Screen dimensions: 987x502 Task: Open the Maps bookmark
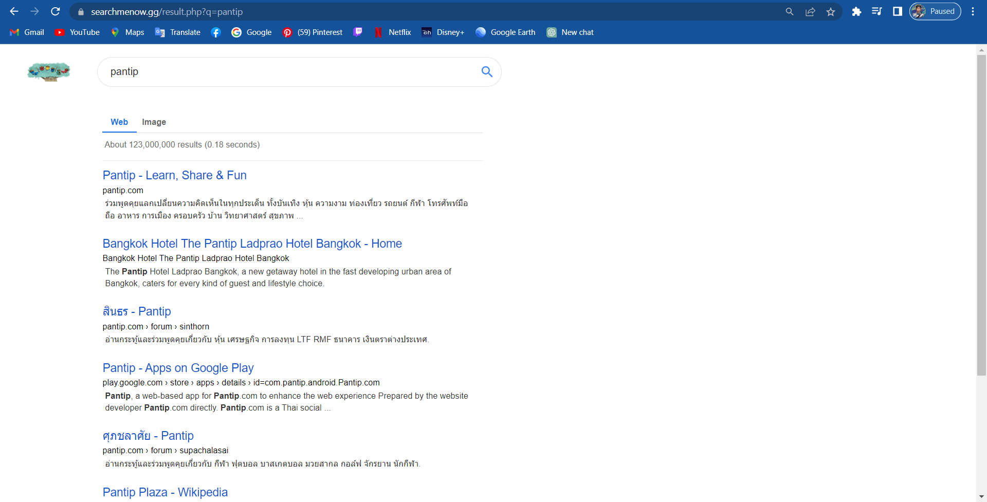coord(127,32)
